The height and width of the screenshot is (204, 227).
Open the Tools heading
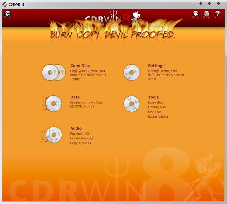coord(153,97)
